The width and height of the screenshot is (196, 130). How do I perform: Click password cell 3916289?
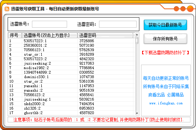pos(87,54)
